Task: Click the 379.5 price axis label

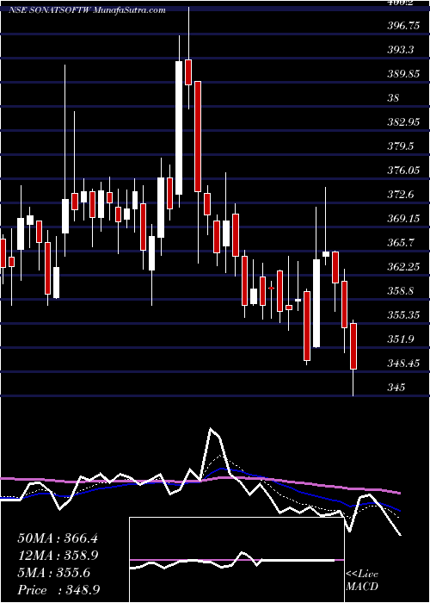Action: [x=400, y=146]
